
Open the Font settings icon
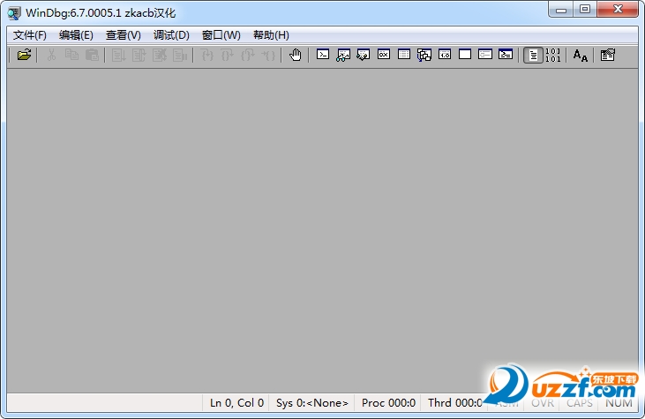pyautogui.click(x=581, y=55)
